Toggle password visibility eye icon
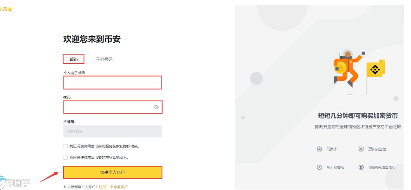Screen dimensions: 411x190 pyautogui.click(x=156, y=107)
